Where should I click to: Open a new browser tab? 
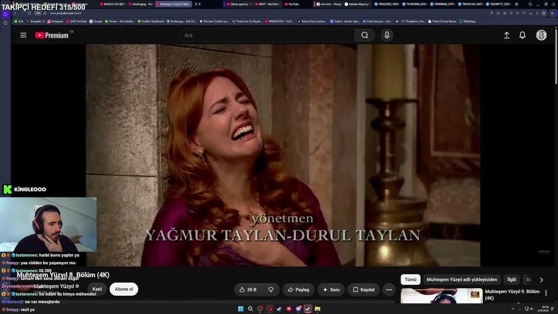coord(517,4)
